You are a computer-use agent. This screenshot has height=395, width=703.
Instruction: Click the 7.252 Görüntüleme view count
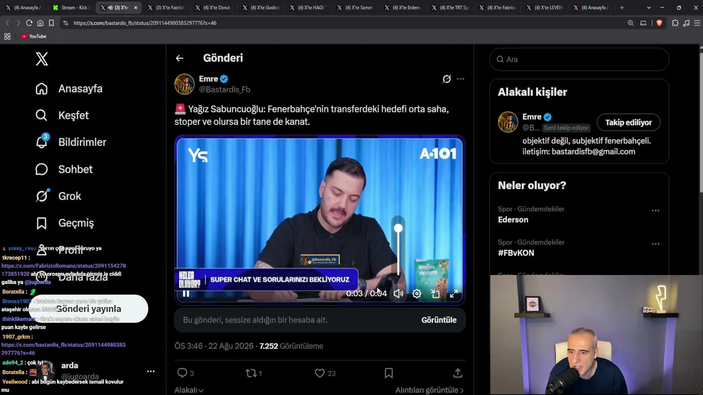point(291,346)
